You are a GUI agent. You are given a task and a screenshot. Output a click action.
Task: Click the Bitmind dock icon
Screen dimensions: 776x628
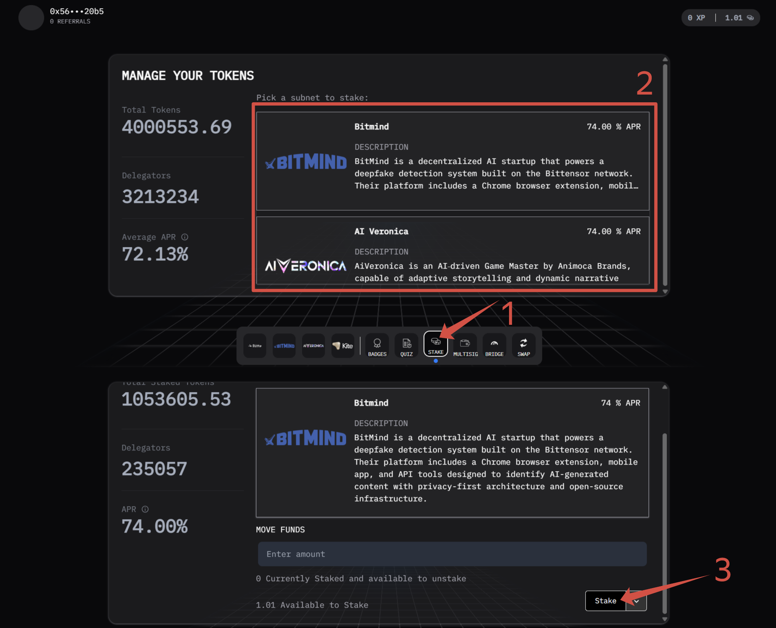(x=284, y=346)
